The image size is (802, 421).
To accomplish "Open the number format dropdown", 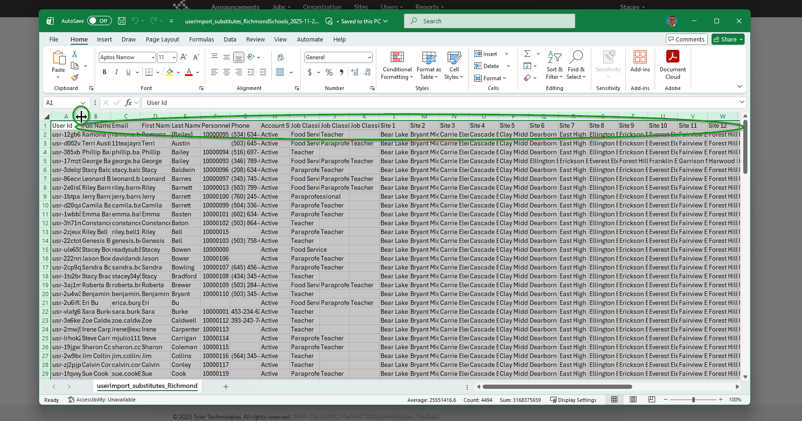I will 369,57.
